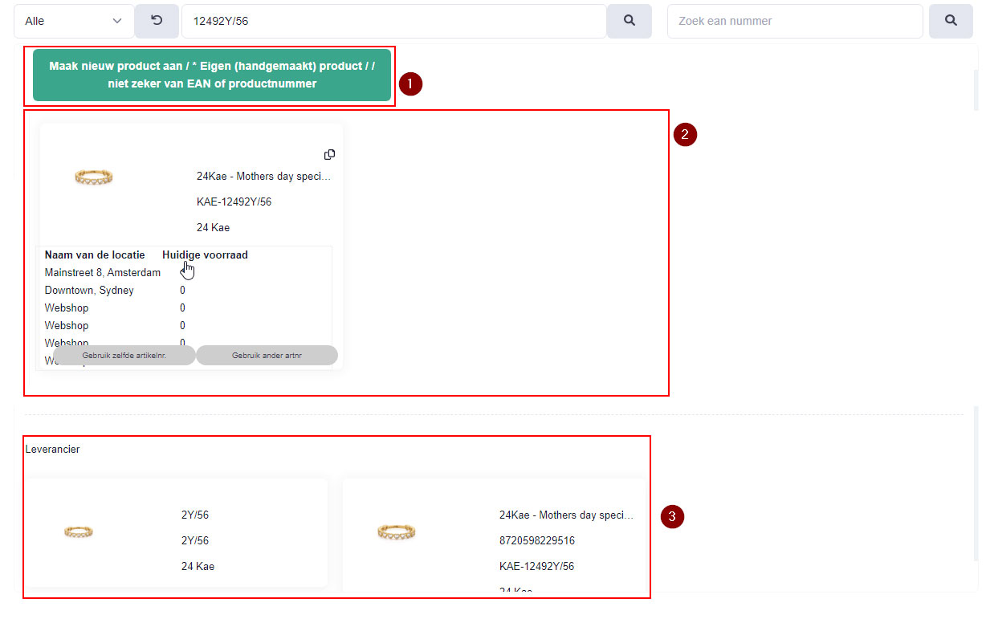Click stock value 0 for Downtown, Sydney
986x619 pixels.
(182, 291)
